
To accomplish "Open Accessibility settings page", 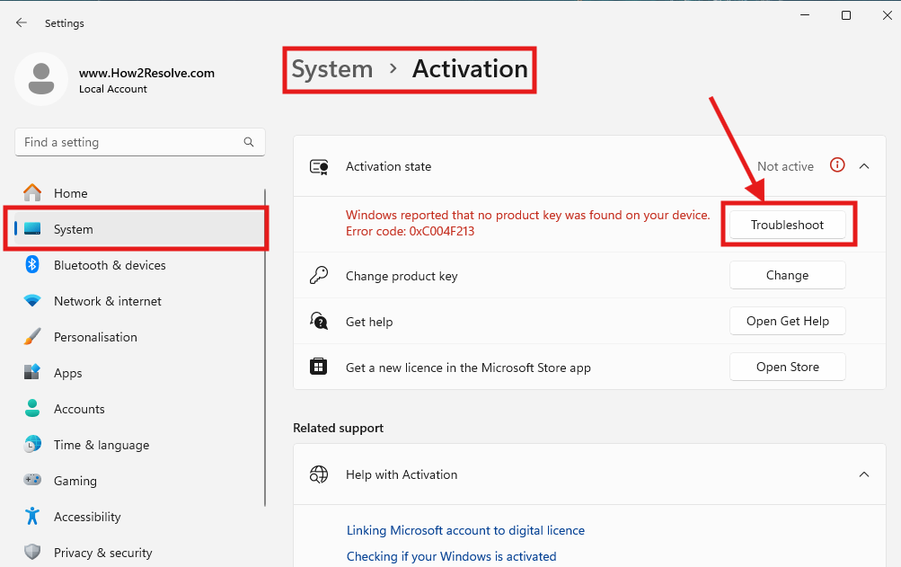I will (x=137, y=517).
